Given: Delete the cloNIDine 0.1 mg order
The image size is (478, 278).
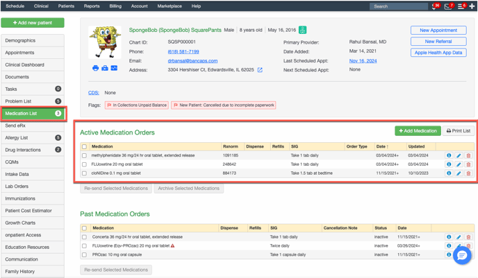Looking at the screenshot, I should [468, 173].
